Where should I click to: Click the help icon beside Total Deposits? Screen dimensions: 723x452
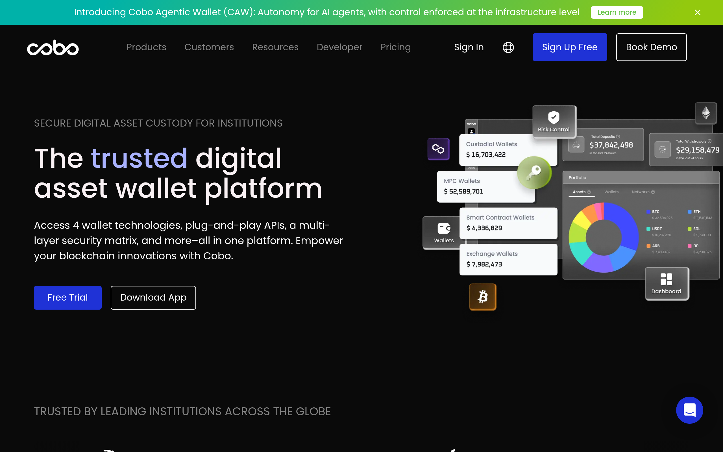coord(618,137)
